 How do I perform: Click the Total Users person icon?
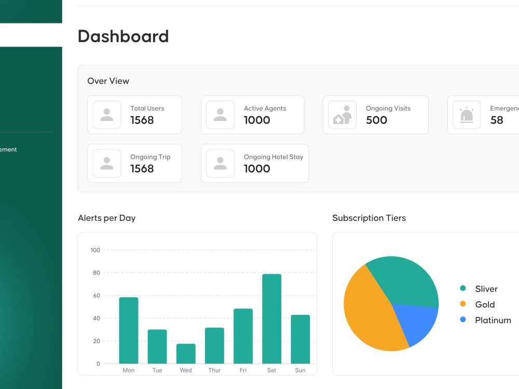click(x=106, y=115)
